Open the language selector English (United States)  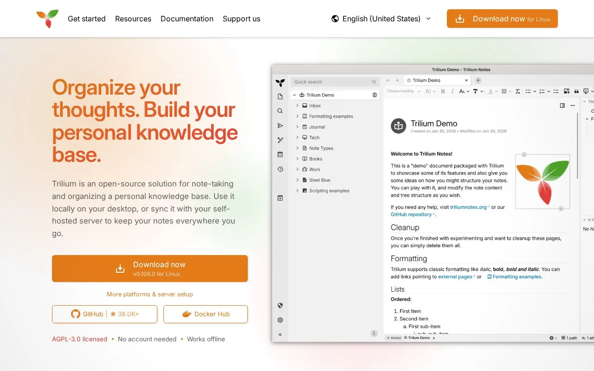pos(381,19)
